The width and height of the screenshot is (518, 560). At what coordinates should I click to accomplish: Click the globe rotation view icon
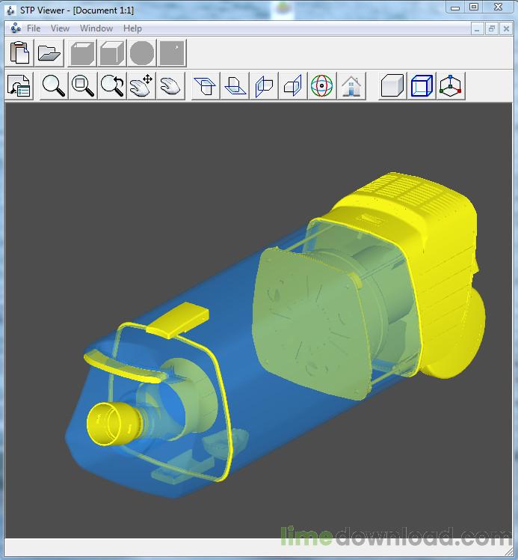(322, 85)
